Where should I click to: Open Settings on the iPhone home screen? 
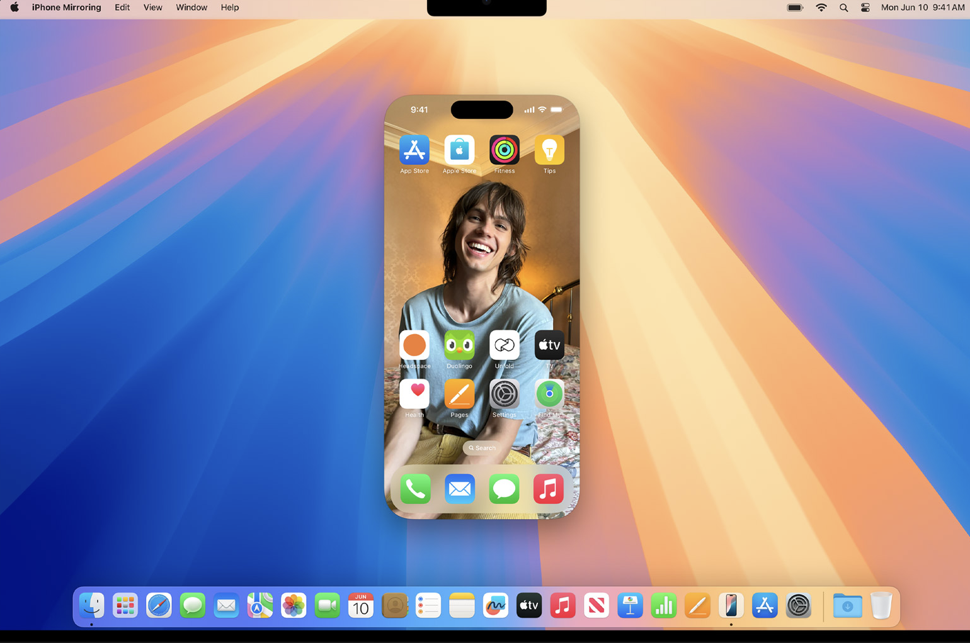click(505, 394)
